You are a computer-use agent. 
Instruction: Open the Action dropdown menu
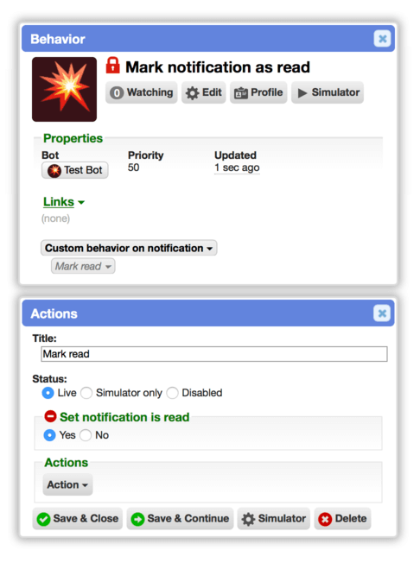67,484
